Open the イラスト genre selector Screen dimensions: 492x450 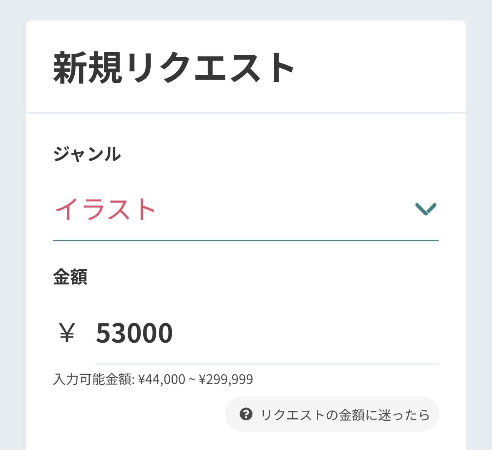[105, 209]
